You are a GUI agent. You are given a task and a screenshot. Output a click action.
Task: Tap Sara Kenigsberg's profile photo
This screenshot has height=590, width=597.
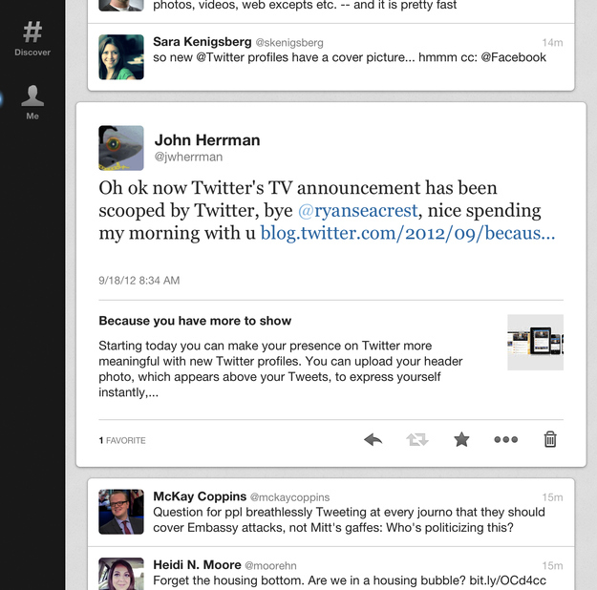(121, 57)
